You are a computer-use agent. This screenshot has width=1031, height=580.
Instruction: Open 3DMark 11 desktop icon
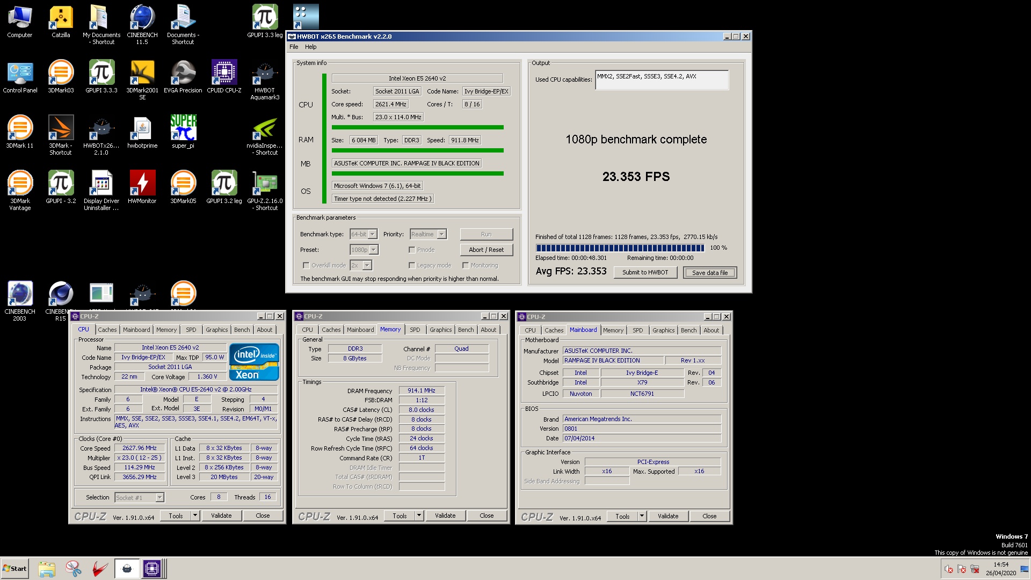[x=20, y=132]
